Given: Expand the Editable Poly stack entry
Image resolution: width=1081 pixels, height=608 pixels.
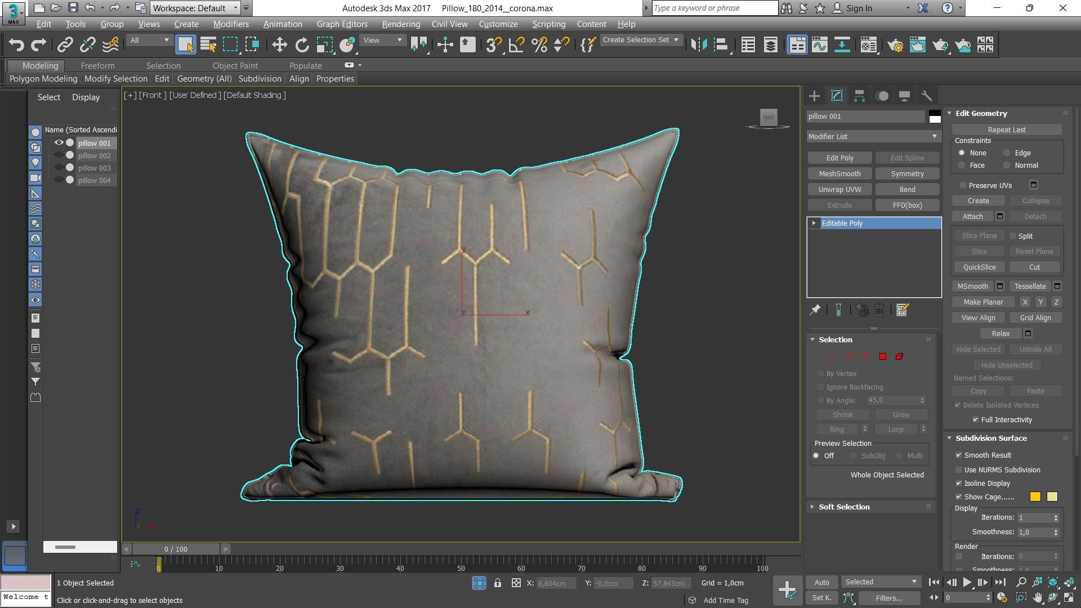Looking at the screenshot, I should [x=814, y=223].
